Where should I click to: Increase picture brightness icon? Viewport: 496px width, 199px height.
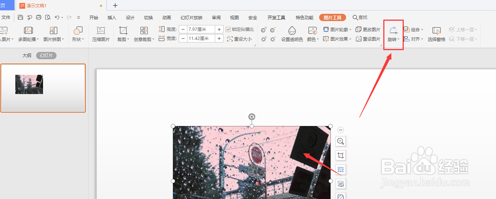point(264,38)
